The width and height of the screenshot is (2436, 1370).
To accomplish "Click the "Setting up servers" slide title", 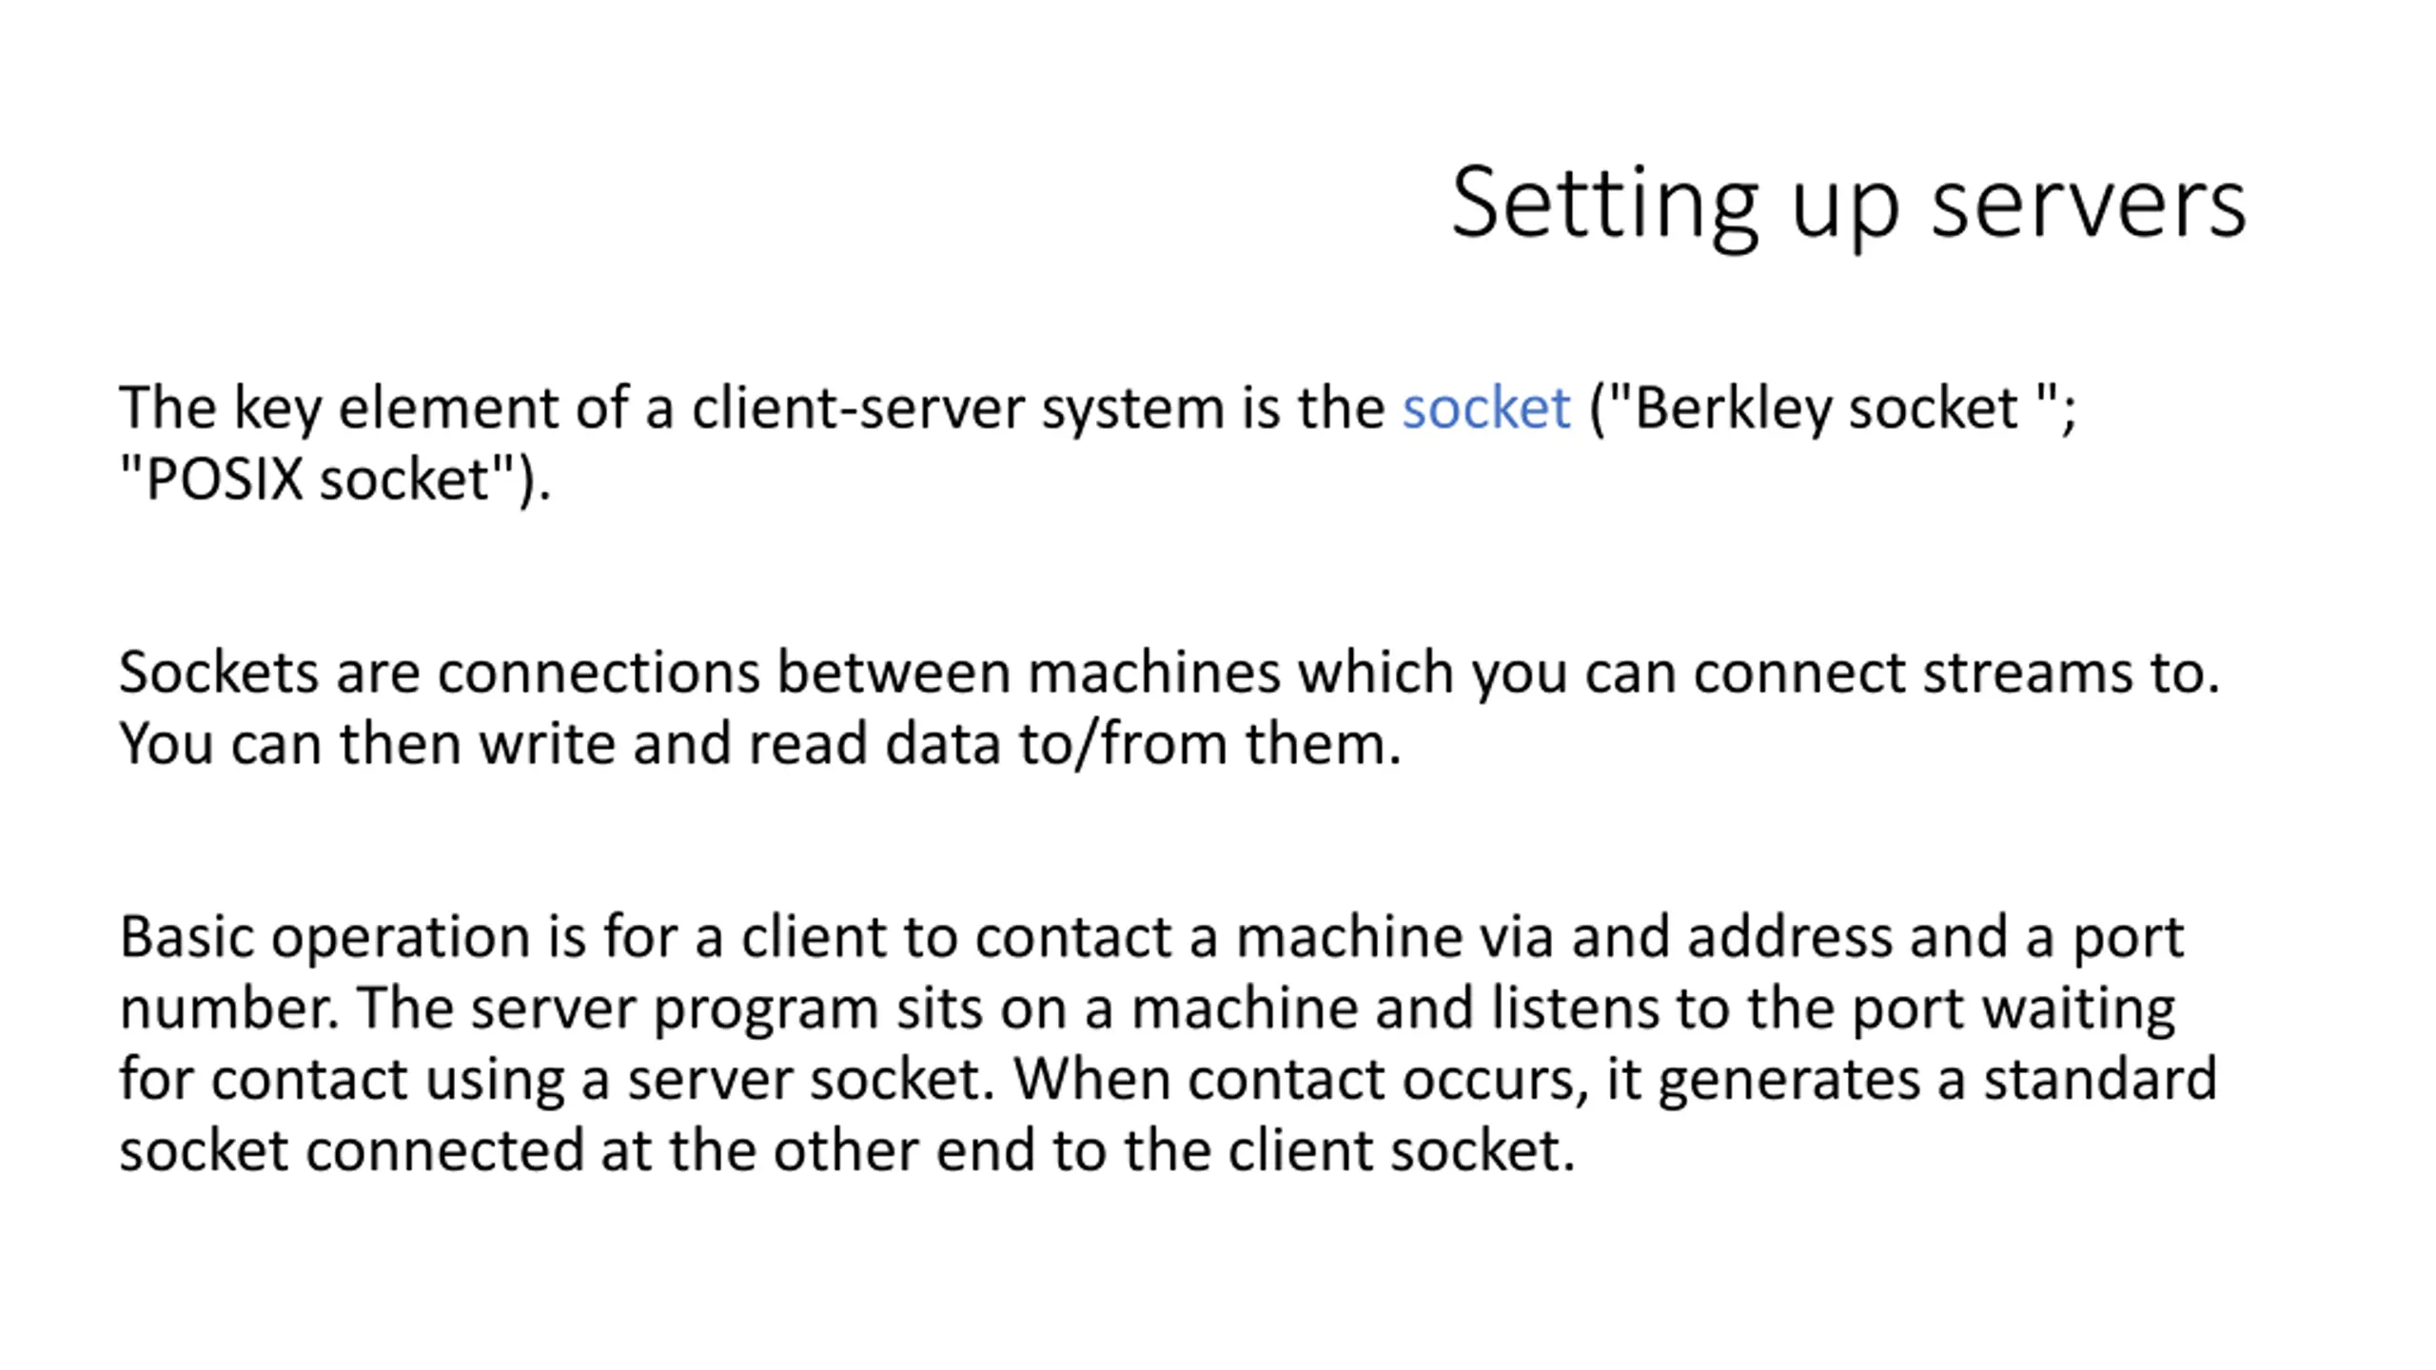I will pyautogui.click(x=1848, y=205).
